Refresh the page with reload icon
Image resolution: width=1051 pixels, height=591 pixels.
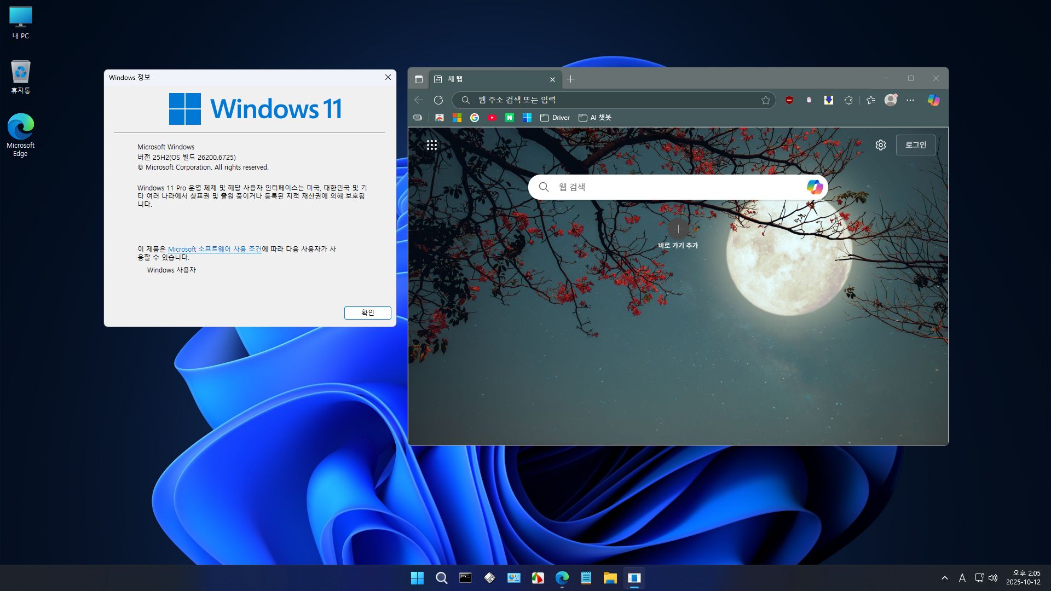click(438, 100)
